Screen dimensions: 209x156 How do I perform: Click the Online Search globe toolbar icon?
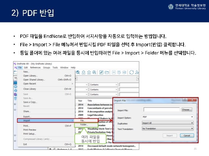(x=78, y=72)
